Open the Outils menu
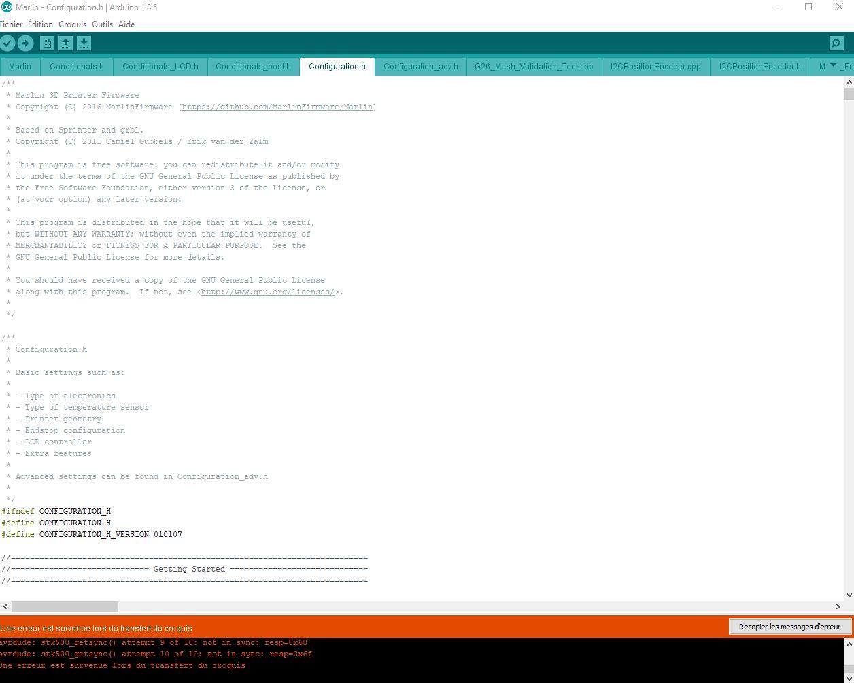The width and height of the screenshot is (854, 683). pos(102,24)
